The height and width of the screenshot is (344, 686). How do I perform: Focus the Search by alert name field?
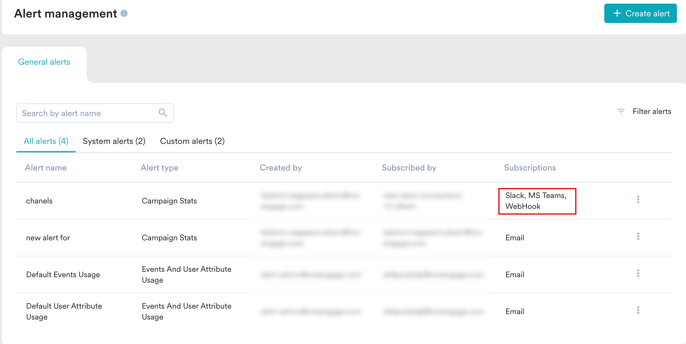click(x=95, y=113)
